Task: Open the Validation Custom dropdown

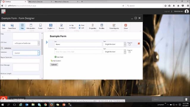Action: point(39,53)
